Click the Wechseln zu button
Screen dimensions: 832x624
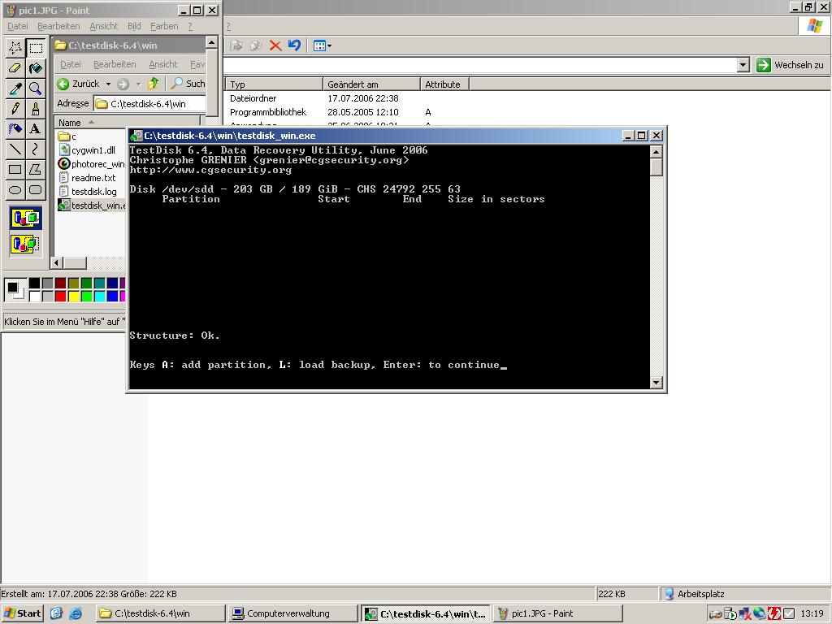pyautogui.click(x=791, y=65)
